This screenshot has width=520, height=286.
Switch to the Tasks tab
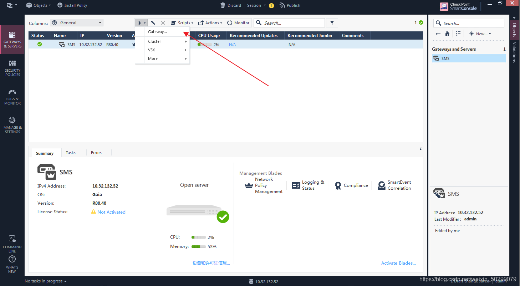(71, 153)
